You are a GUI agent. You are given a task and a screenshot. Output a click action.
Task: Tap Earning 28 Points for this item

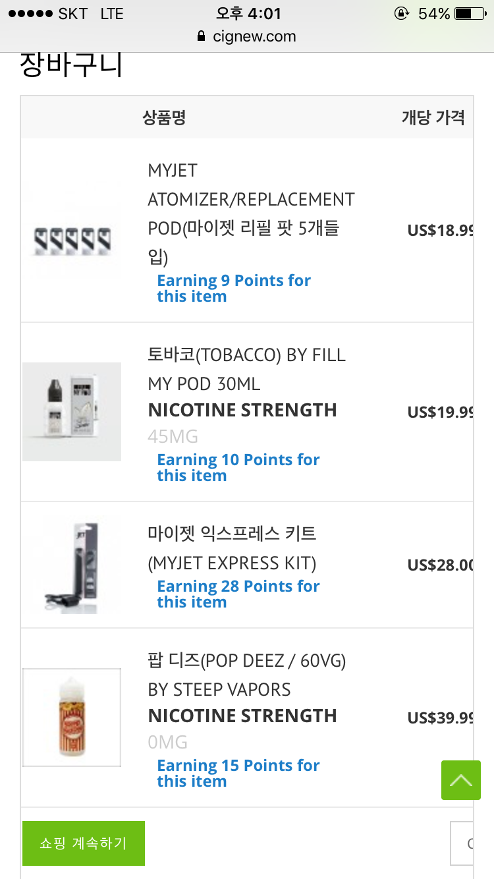[238, 594]
